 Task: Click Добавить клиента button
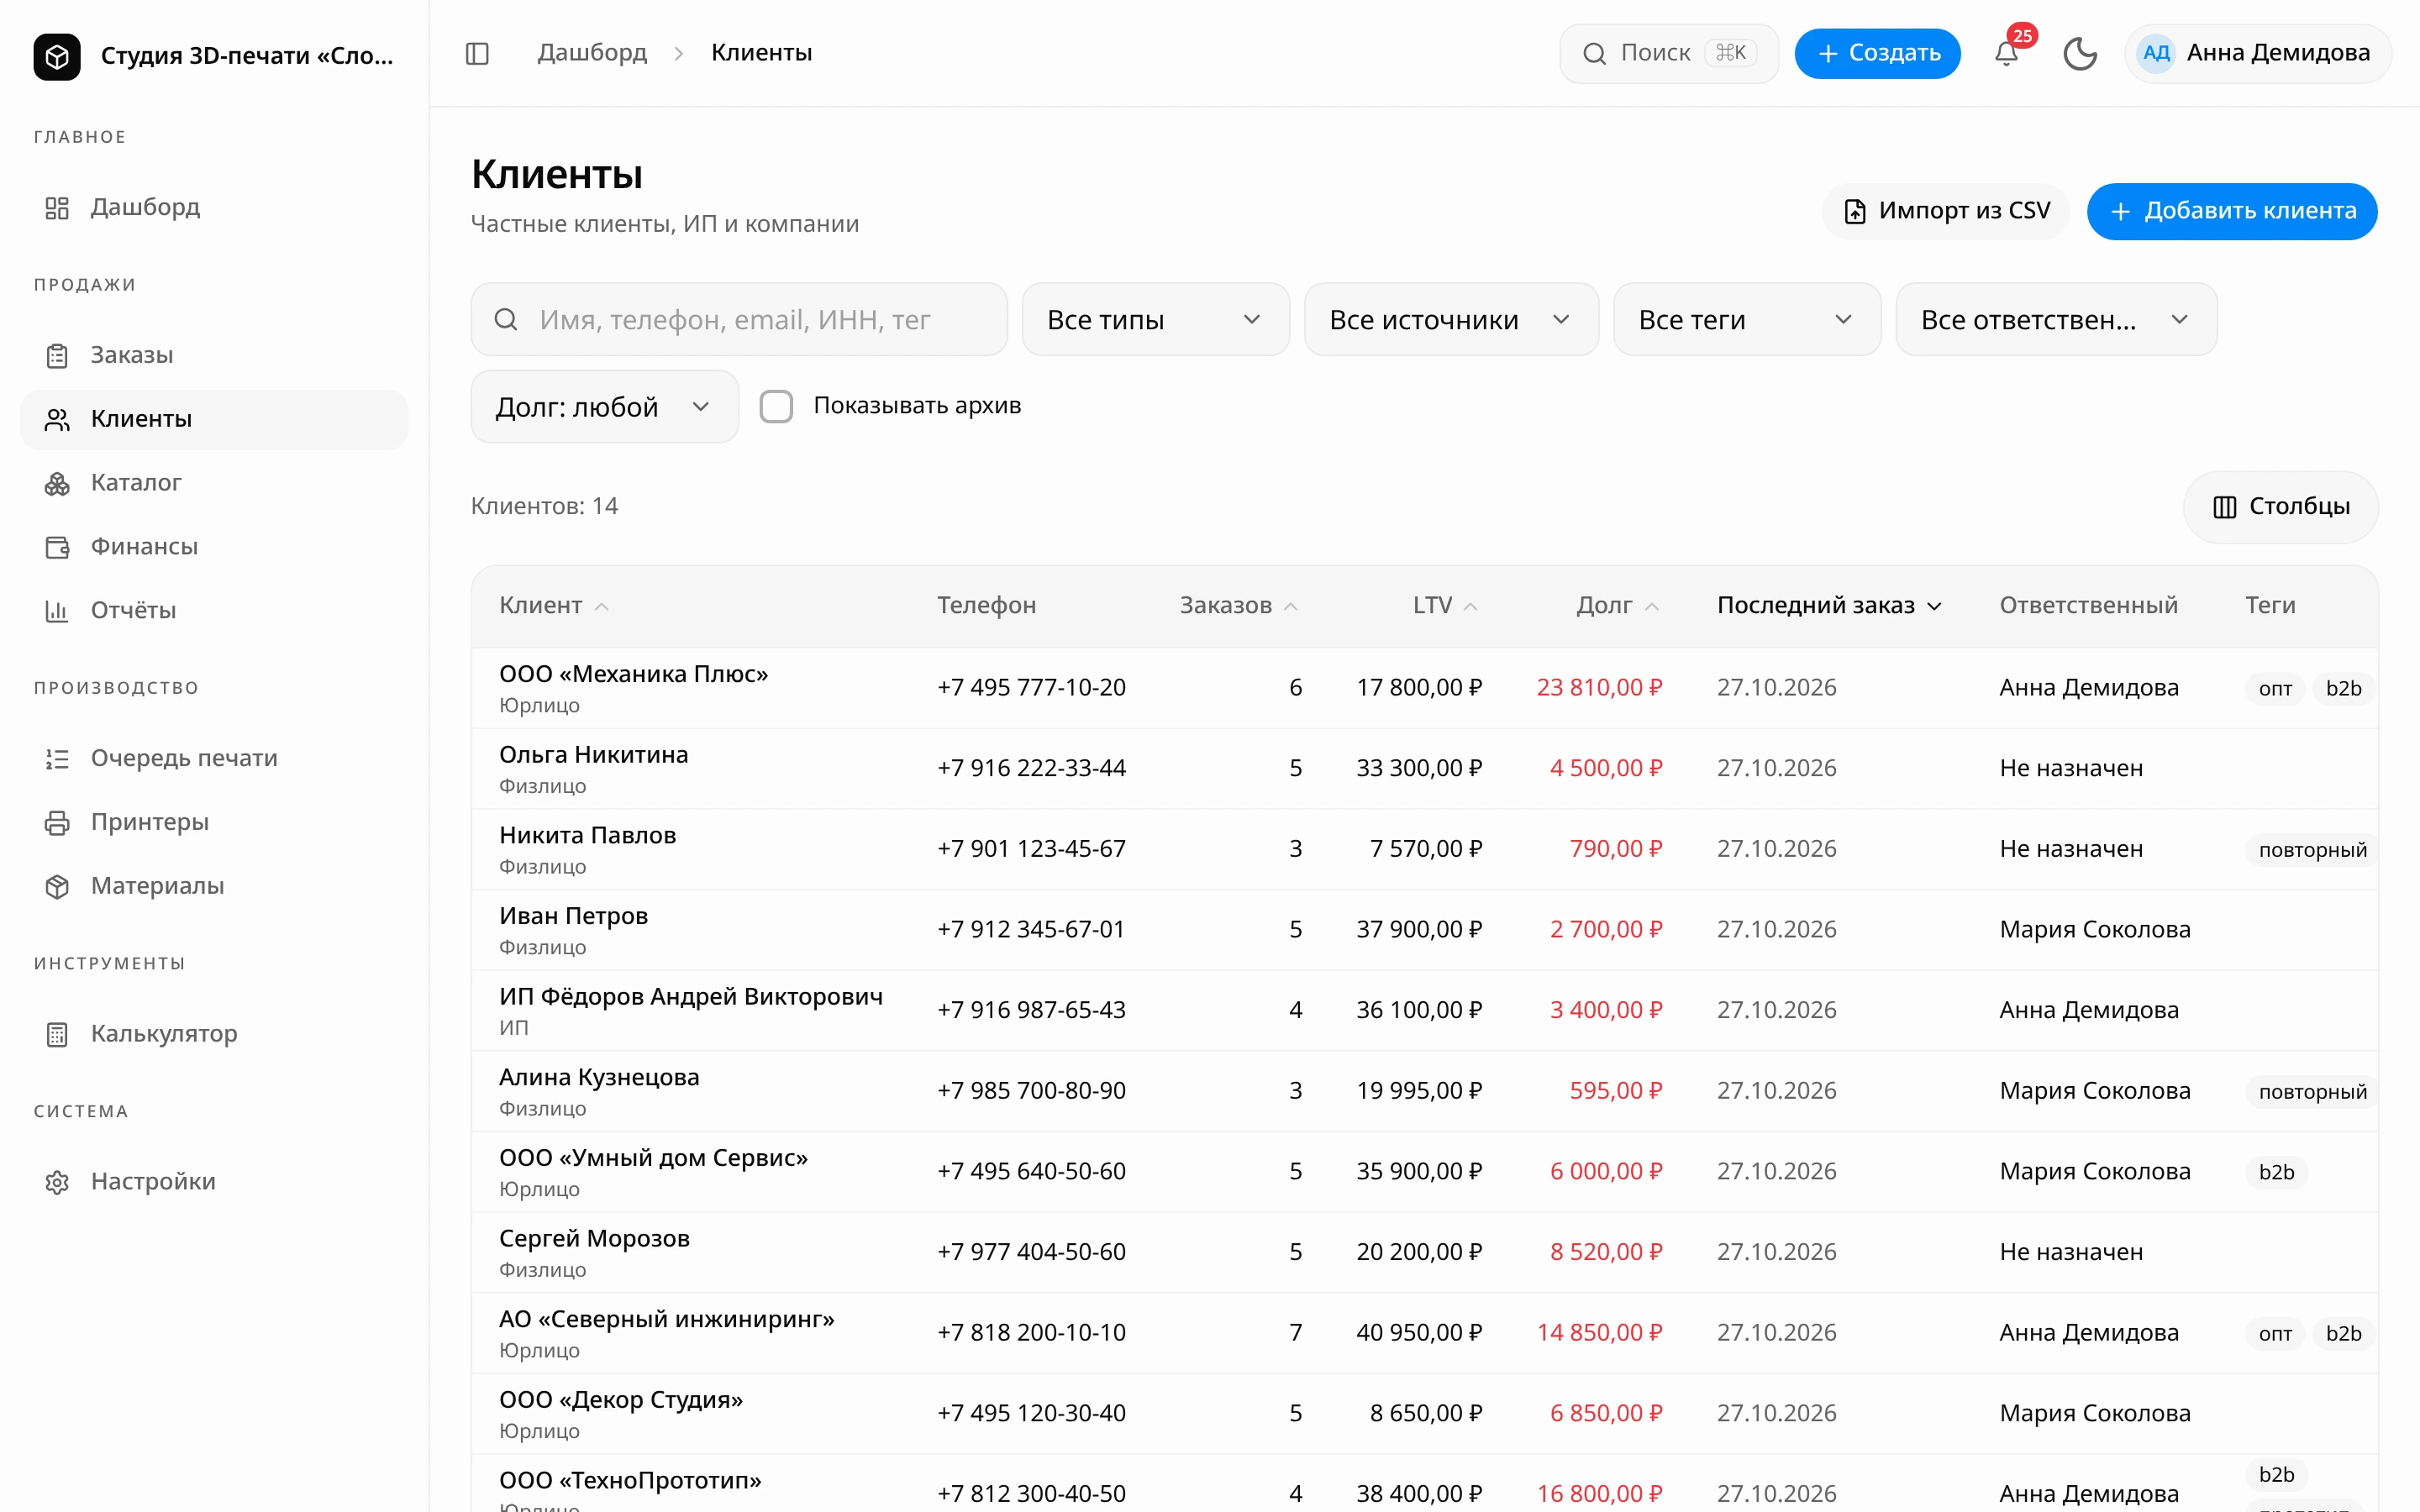[x=2232, y=211]
